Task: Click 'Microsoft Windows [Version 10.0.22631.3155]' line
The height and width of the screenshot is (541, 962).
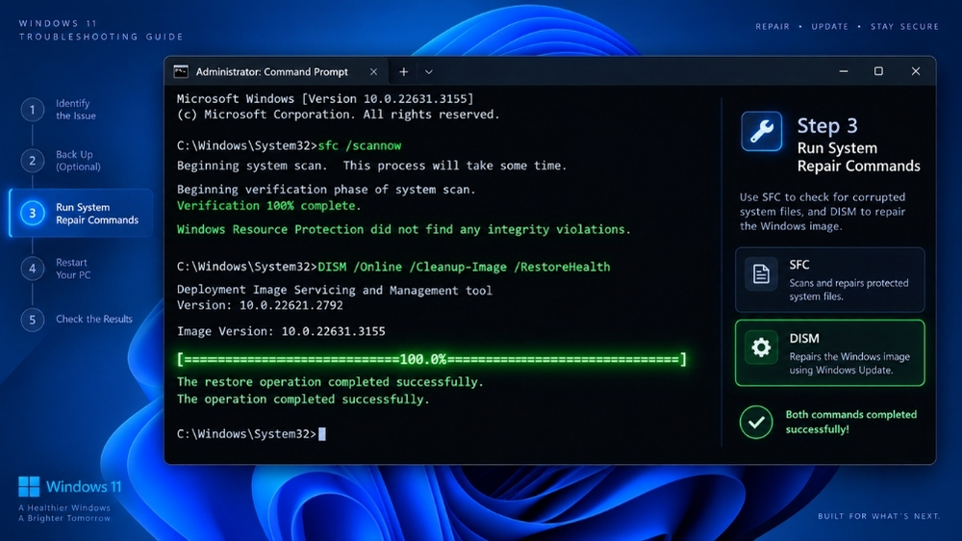Action: (x=325, y=99)
